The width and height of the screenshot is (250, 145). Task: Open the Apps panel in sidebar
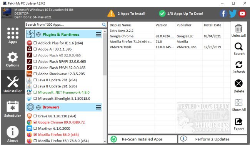[13, 35]
